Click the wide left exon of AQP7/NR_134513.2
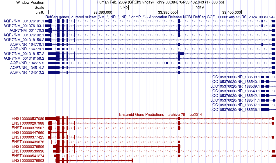 pyautogui.click(x=54, y=72)
